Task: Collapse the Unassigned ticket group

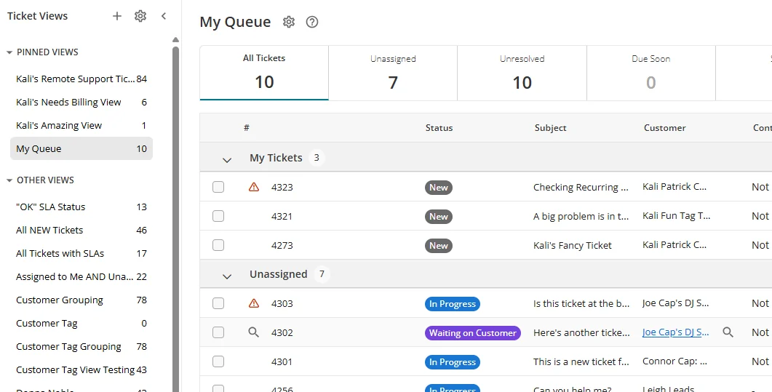Action: click(227, 276)
